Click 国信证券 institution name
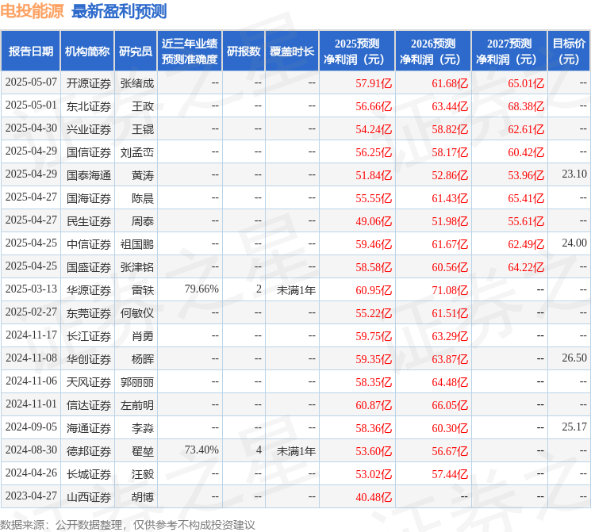Viewport: 591px width, 532px height. coord(89,152)
